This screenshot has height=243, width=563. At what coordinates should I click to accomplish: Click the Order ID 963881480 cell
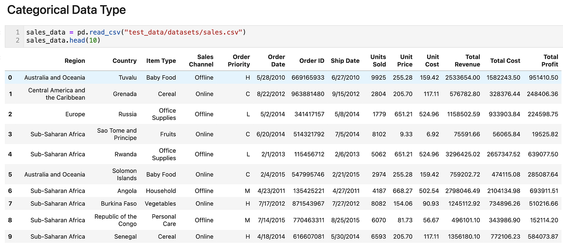308,94
